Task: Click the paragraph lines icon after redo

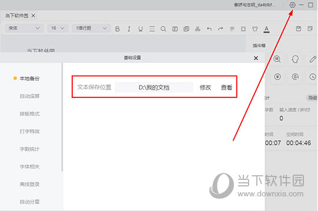Action: click(x=232, y=29)
